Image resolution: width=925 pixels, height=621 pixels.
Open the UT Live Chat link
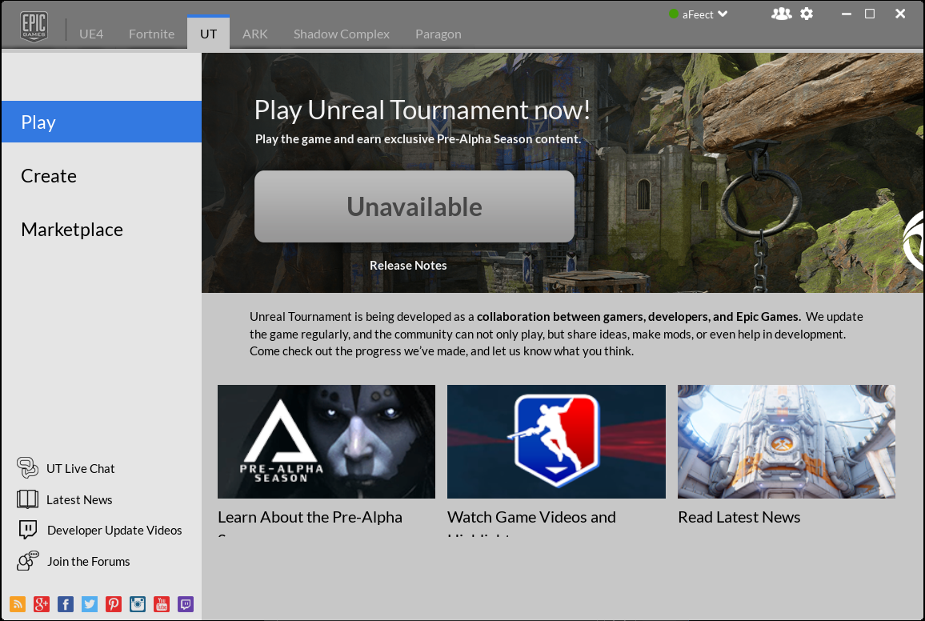pos(80,468)
